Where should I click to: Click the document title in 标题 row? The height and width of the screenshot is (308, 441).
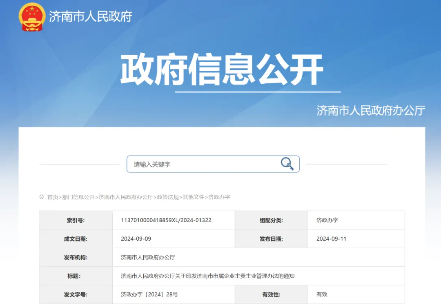tap(208, 276)
